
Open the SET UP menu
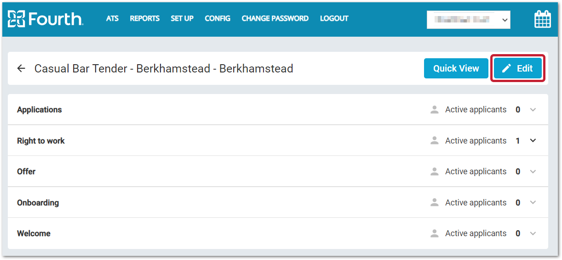[182, 19]
